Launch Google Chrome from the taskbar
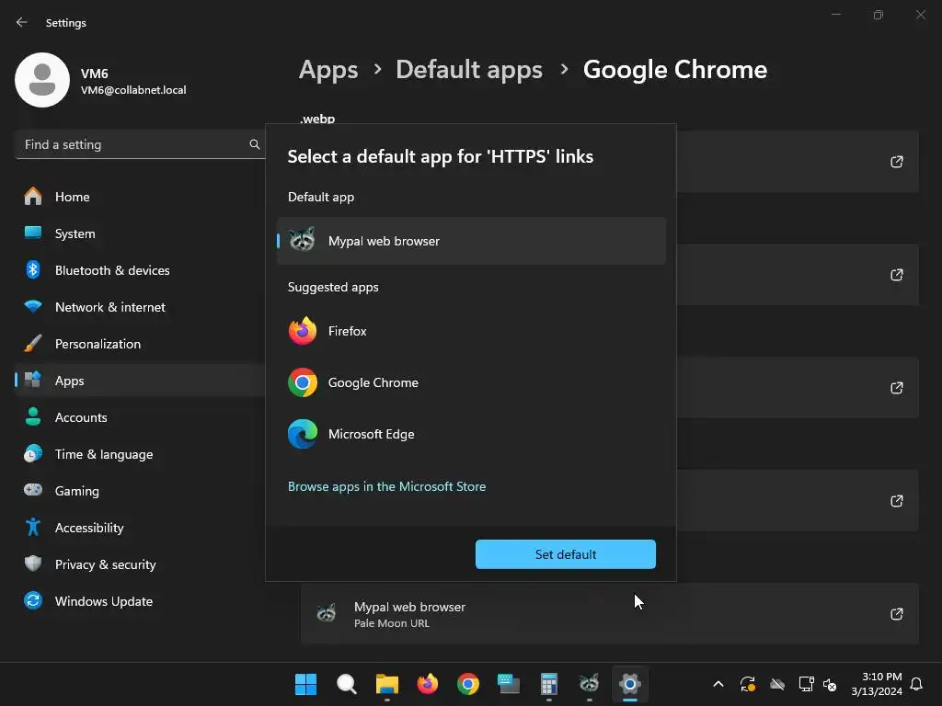 click(x=468, y=684)
